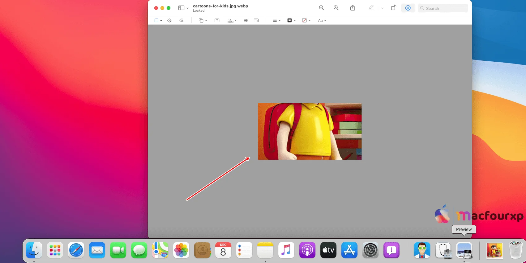Open the Sign signature tool

[x=230, y=21]
